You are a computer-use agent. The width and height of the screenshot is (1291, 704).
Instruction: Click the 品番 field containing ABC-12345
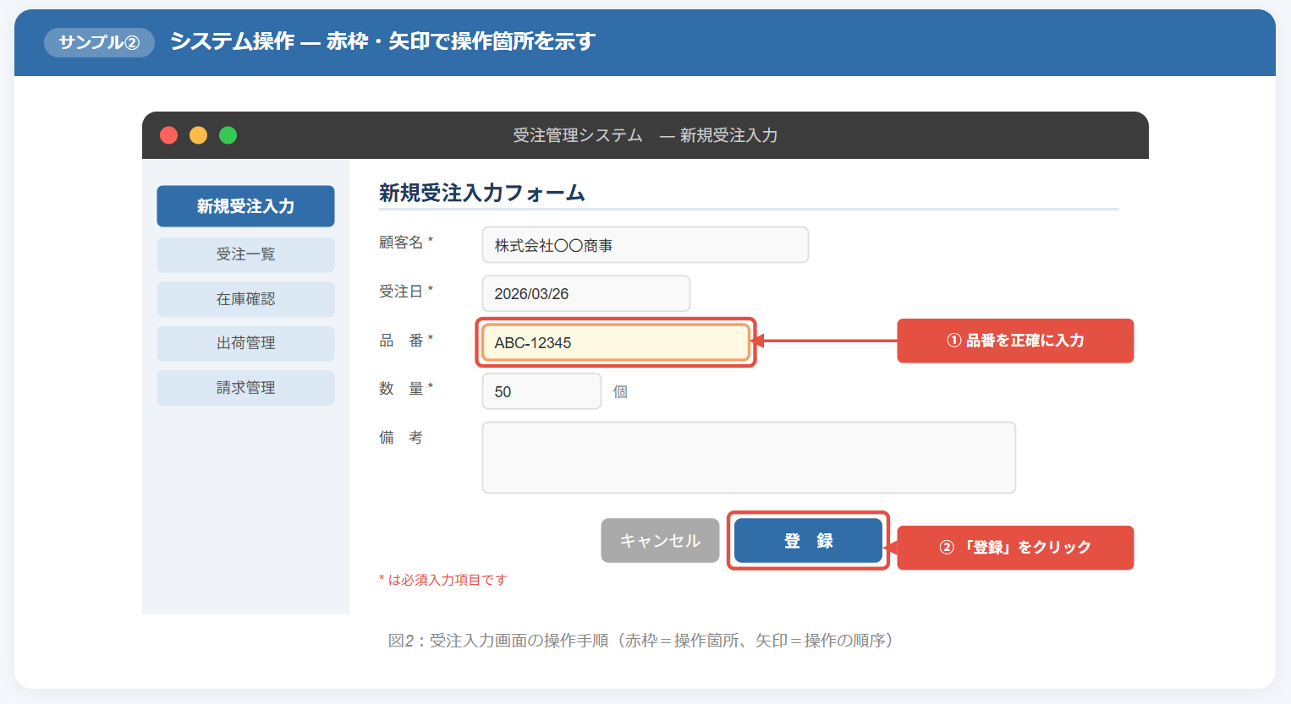tap(615, 343)
